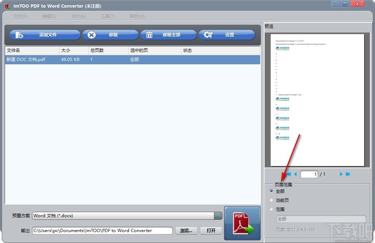Open the 动作(A) menu
Viewport: 375px width, 243px height.
pos(78,16)
